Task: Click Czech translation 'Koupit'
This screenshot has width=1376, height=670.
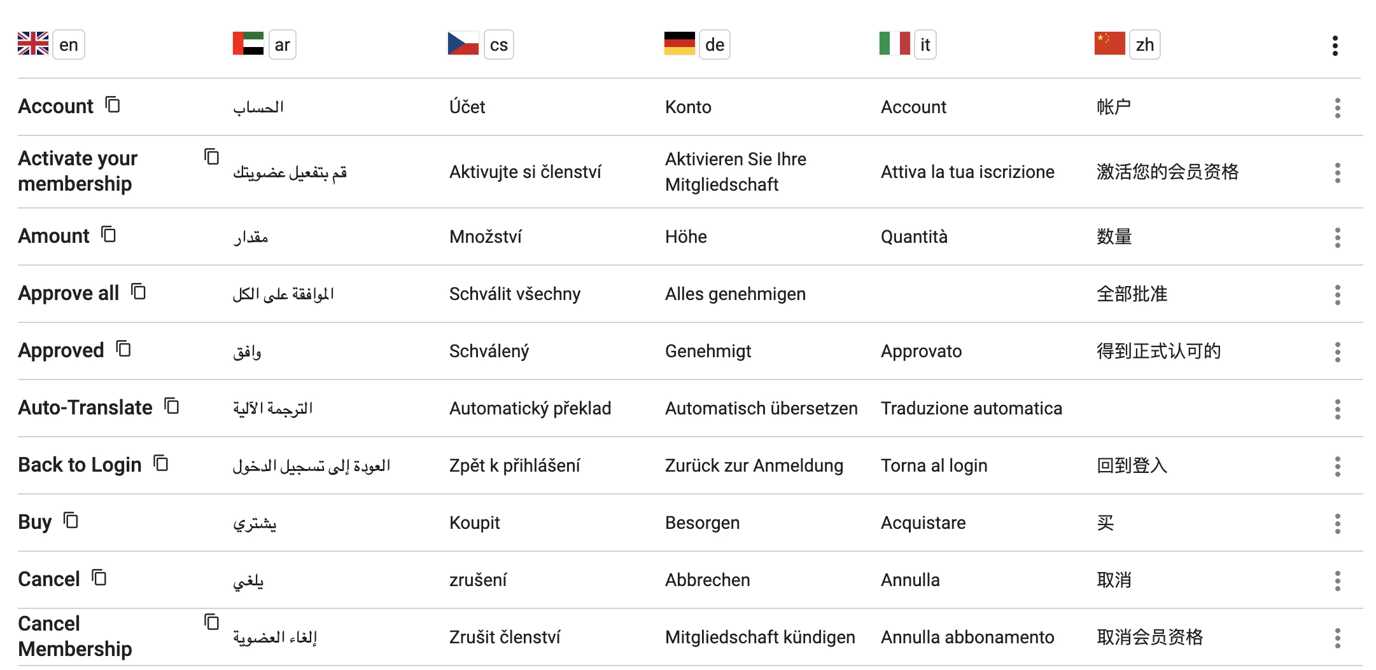Action: 474,523
